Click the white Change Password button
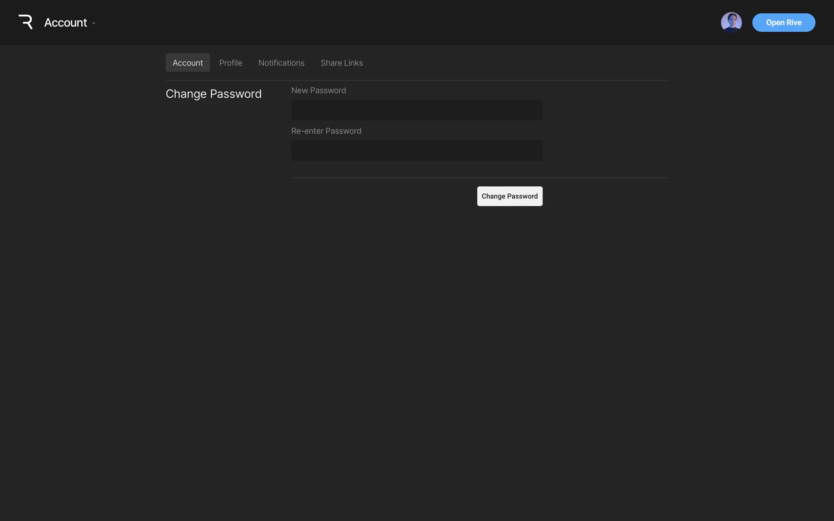The image size is (834, 521). 510,196
